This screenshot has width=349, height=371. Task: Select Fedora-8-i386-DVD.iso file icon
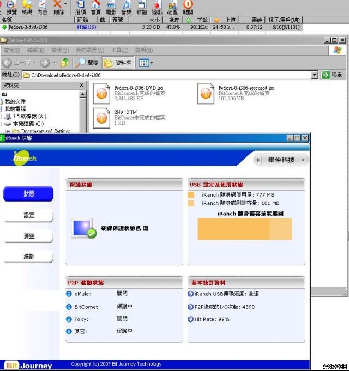point(101,94)
